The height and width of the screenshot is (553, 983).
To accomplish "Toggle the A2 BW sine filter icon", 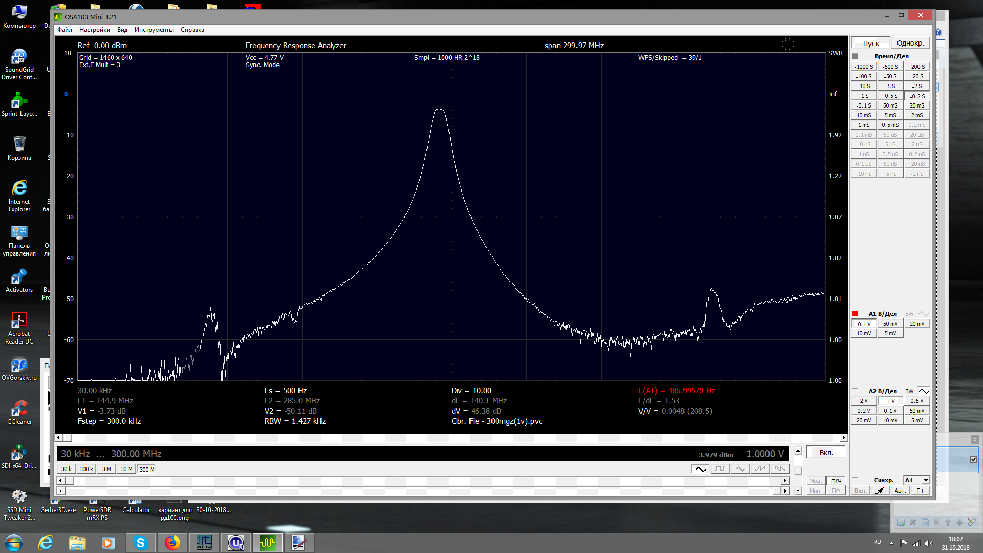I will [924, 391].
